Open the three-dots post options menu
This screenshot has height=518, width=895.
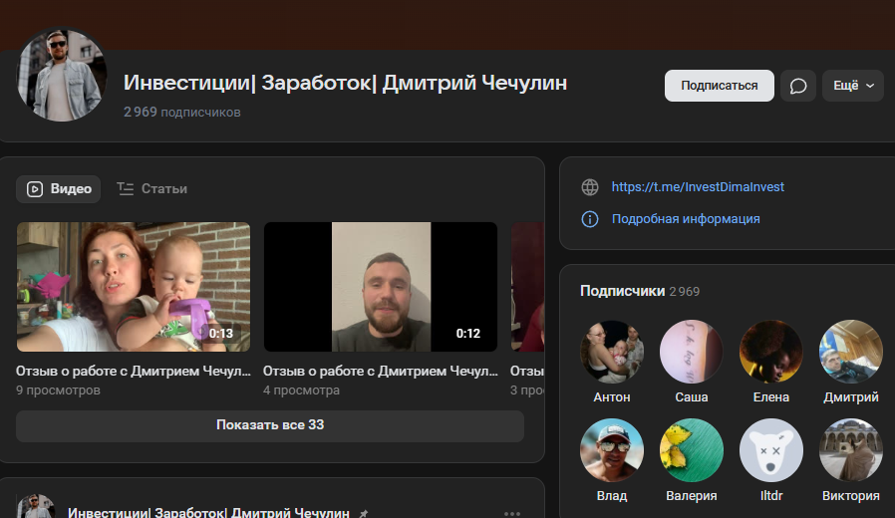pyautogui.click(x=512, y=513)
